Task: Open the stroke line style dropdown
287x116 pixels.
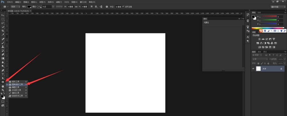Action: coord(59,7)
